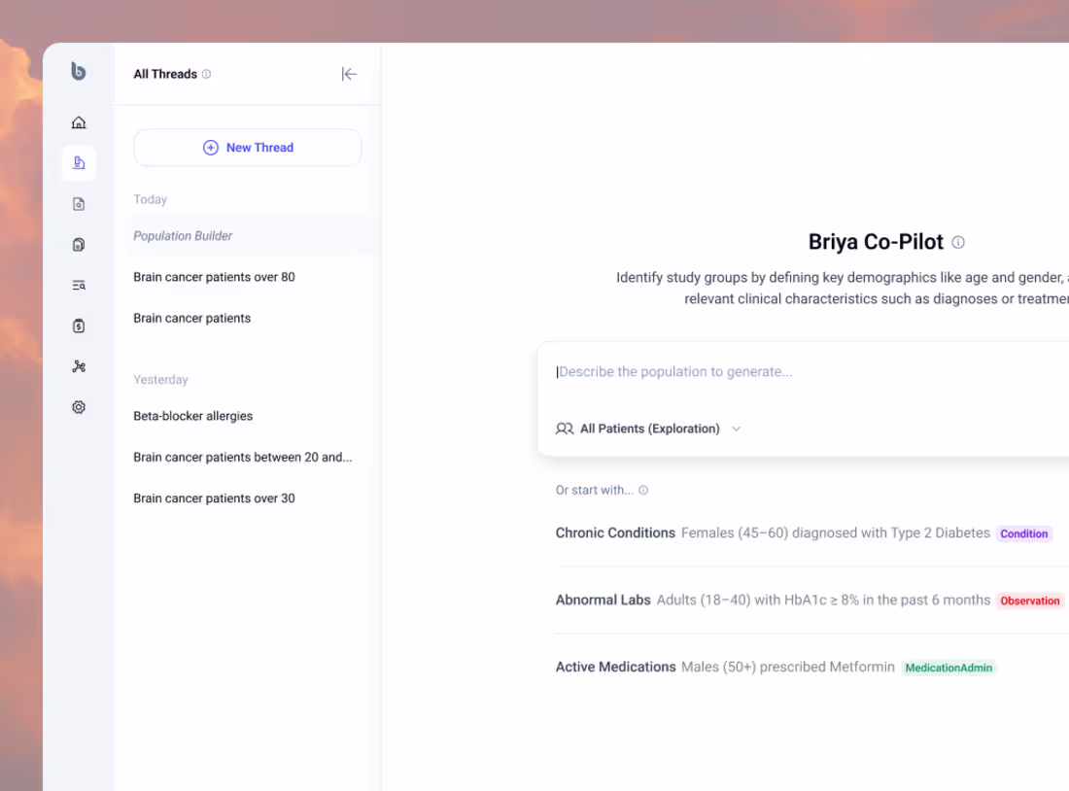Click the New Thread button
The height and width of the screenshot is (791, 1069).
[247, 147]
